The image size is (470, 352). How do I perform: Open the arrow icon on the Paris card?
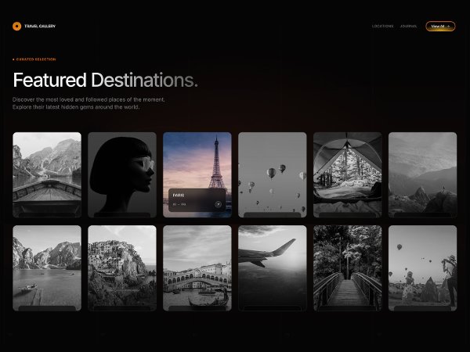[219, 204]
